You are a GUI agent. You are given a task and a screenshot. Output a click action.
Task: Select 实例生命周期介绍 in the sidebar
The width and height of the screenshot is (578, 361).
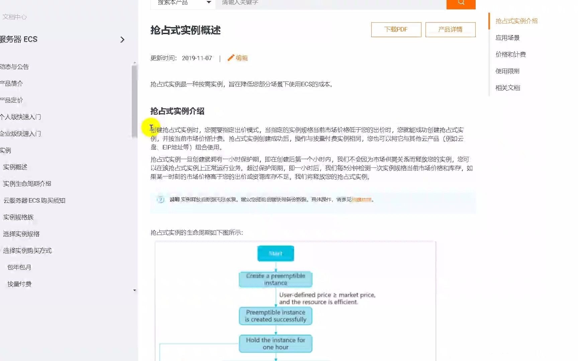(27, 184)
